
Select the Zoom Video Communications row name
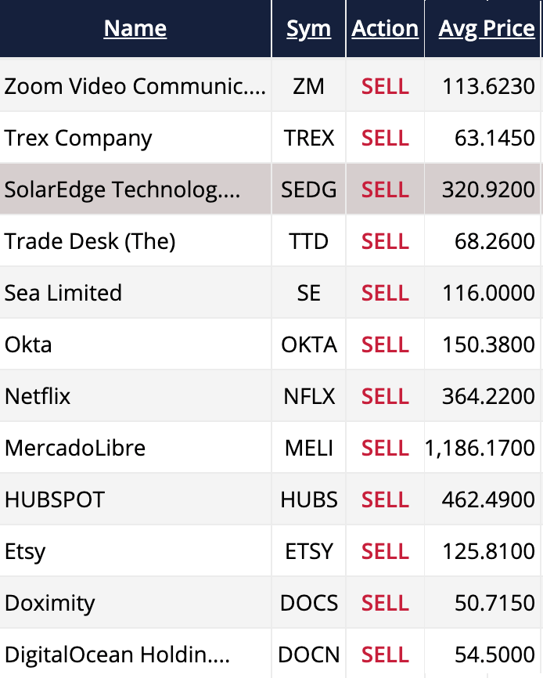point(135,86)
